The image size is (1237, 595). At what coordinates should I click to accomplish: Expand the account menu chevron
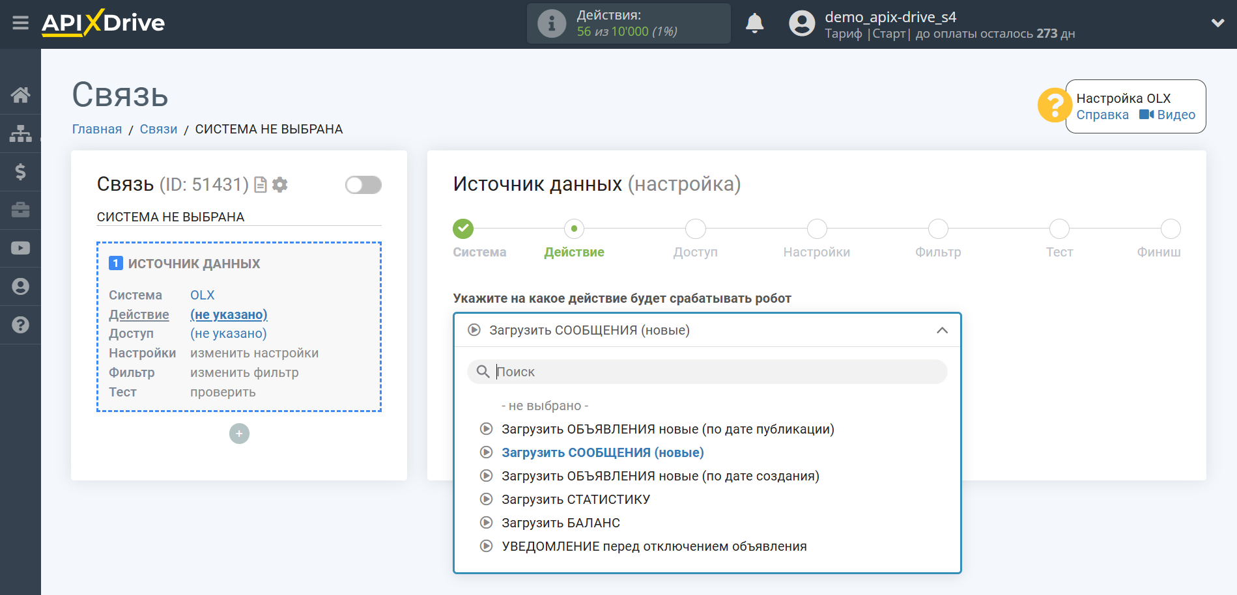[1217, 23]
